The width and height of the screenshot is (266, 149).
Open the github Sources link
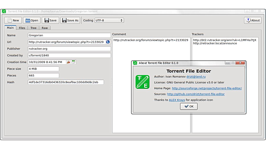pos(196,94)
